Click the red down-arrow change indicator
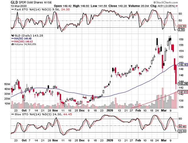188x143 pixels. point(177,6)
